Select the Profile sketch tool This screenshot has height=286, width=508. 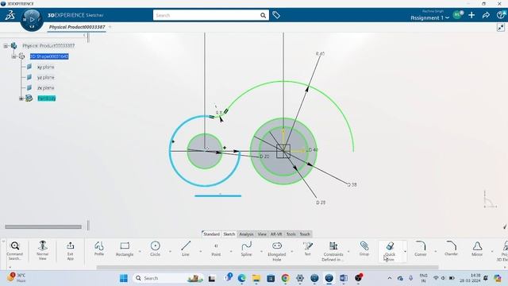point(99,249)
